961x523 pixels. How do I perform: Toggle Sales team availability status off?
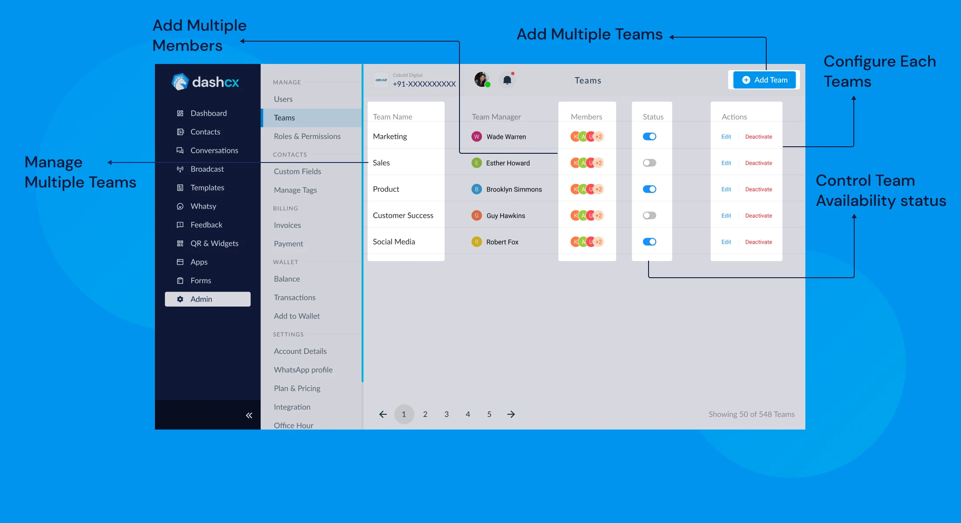pos(650,163)
